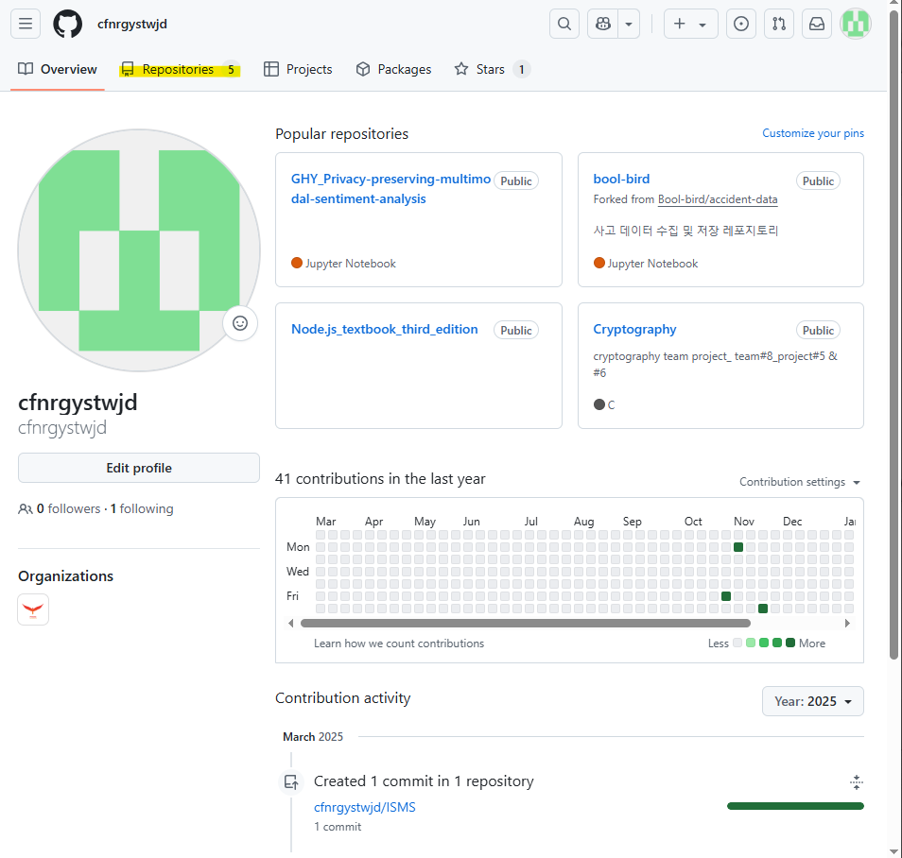Open pull requests from the toolbar

click(778, 24)
